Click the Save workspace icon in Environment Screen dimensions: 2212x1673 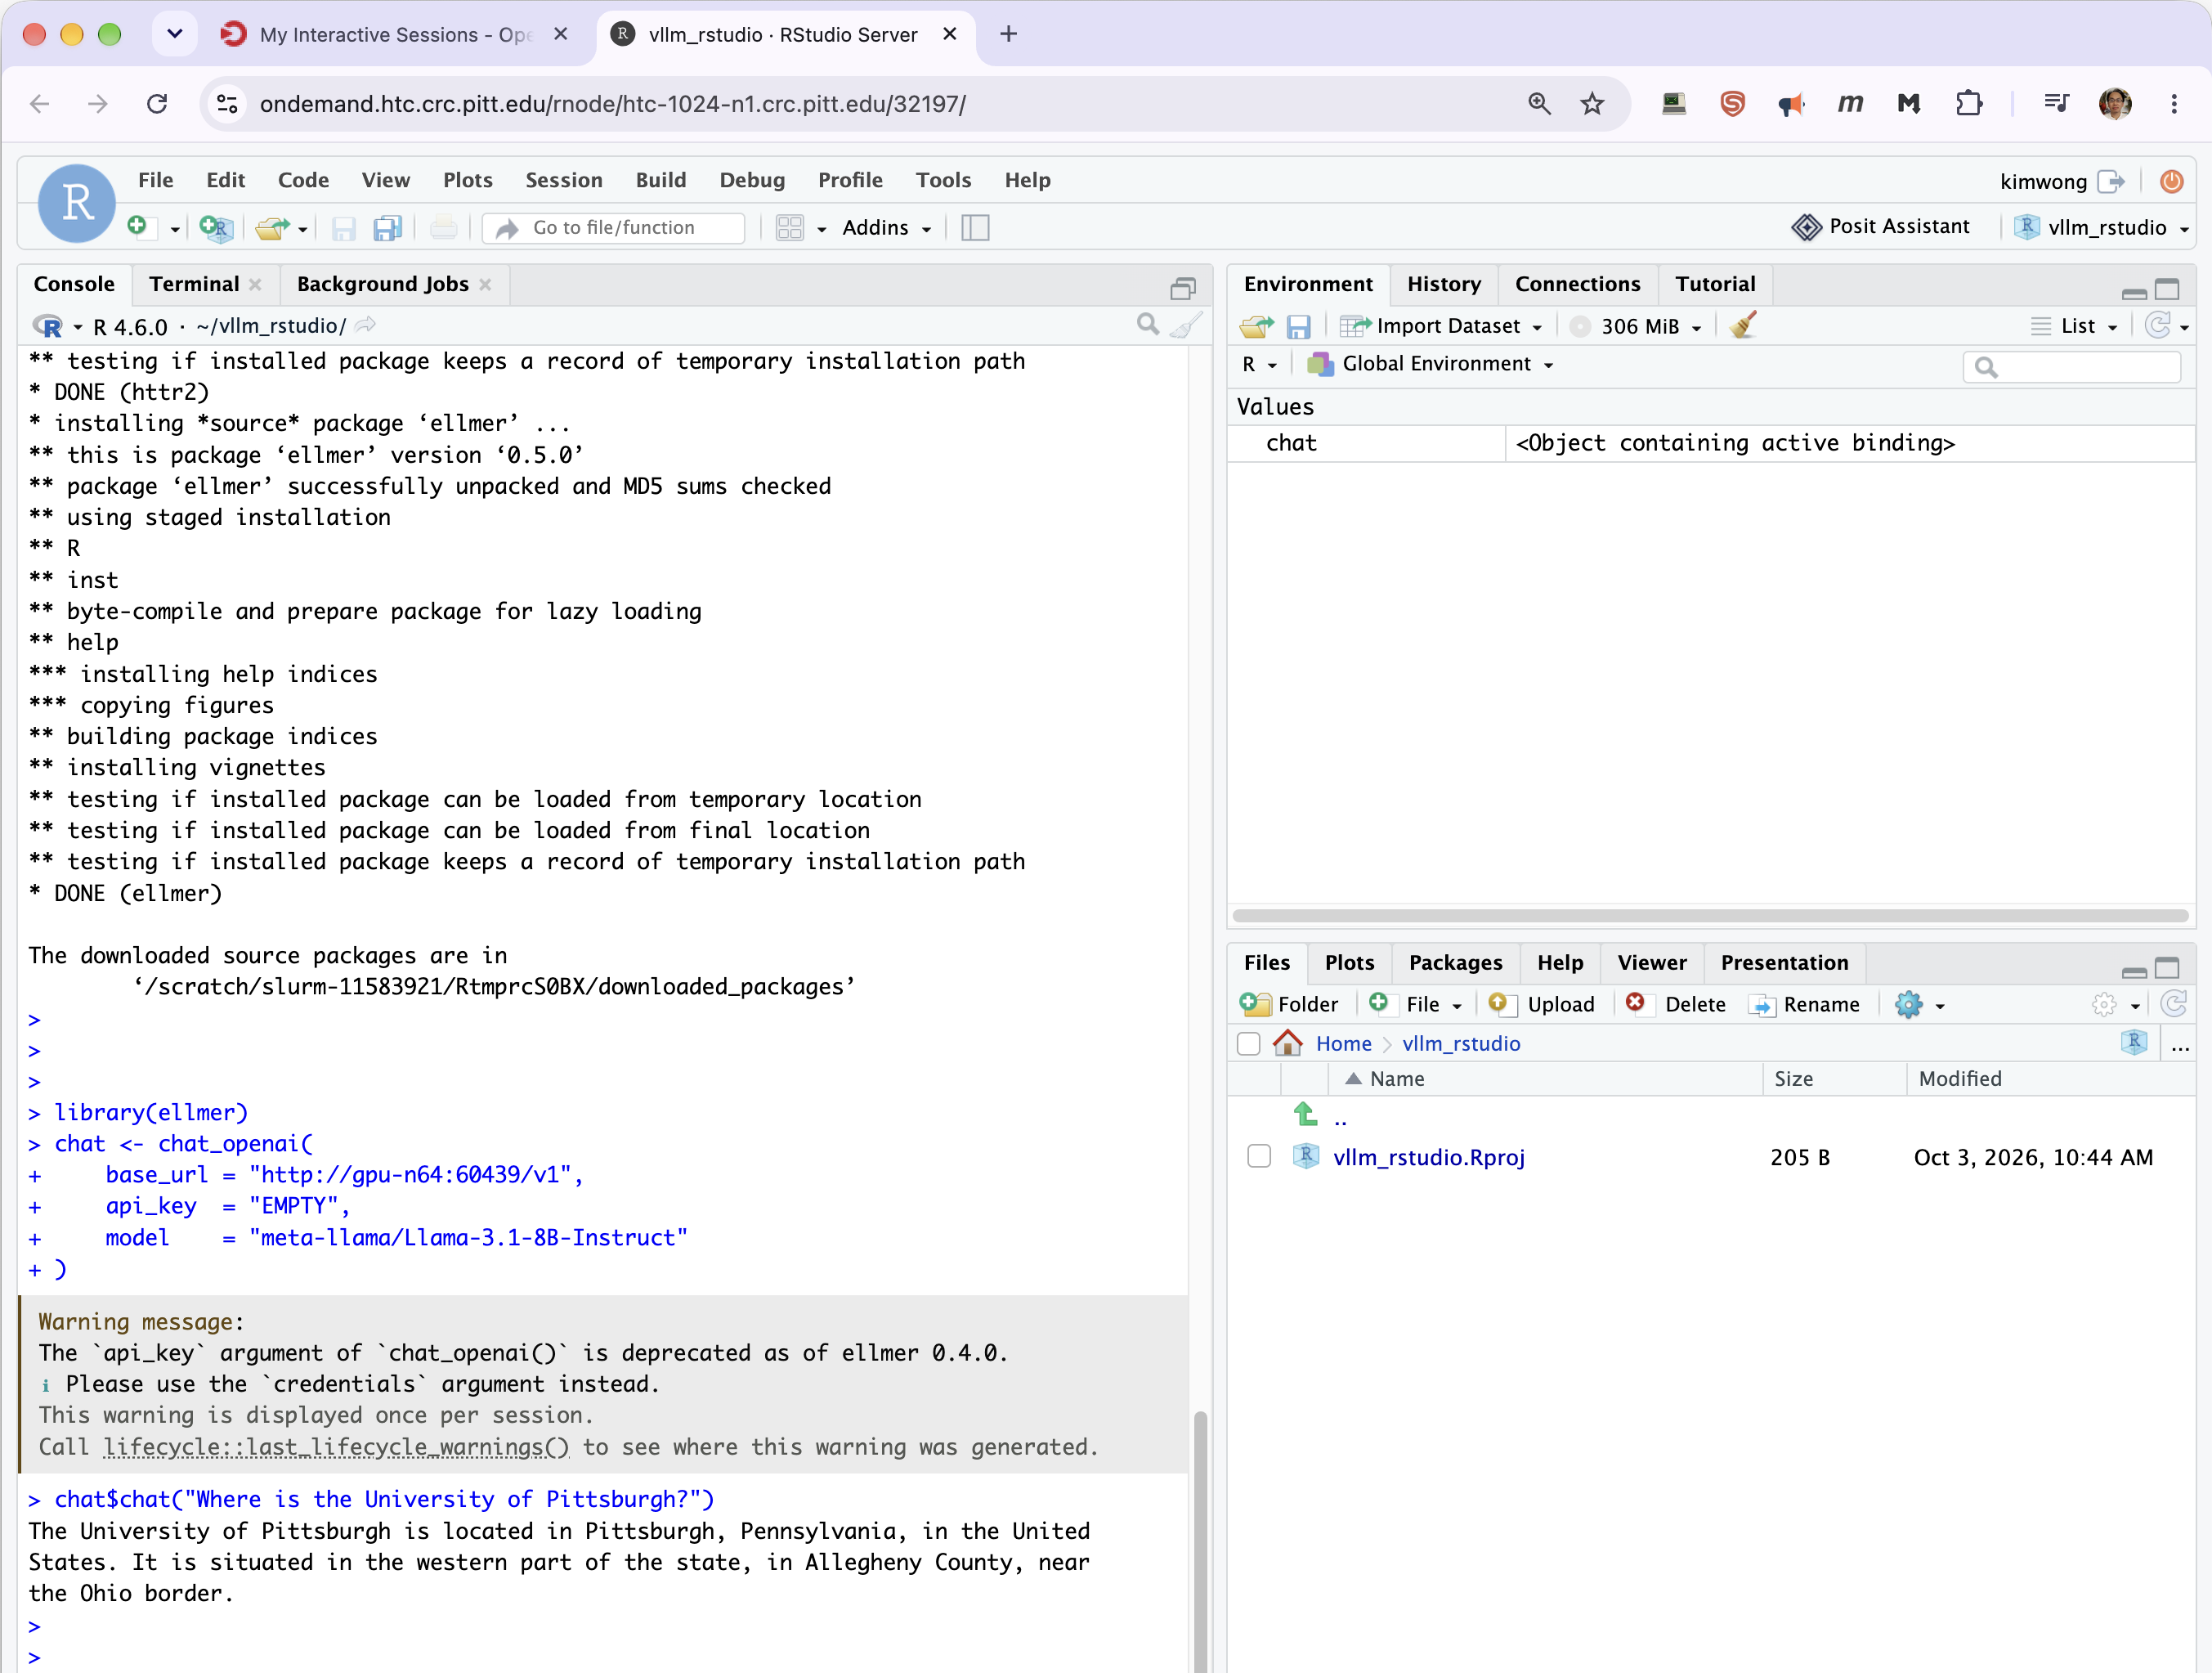pos(1298,326)
